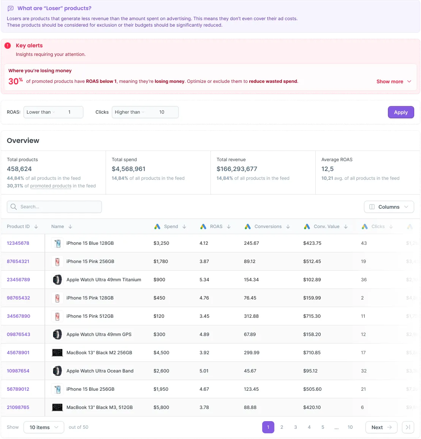Viewport: 421px width, 439px height.
Task: Click iPhone 15 Pink 256GB thumbnail
Action: point(57,261)
